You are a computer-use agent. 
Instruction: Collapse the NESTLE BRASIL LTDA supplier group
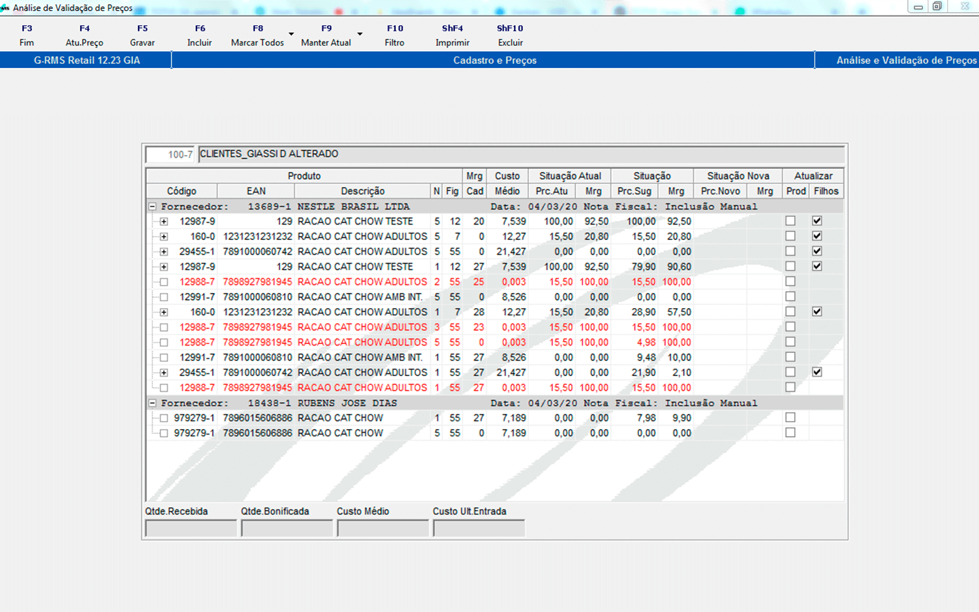pyautogui.click(x=153, y=207)
